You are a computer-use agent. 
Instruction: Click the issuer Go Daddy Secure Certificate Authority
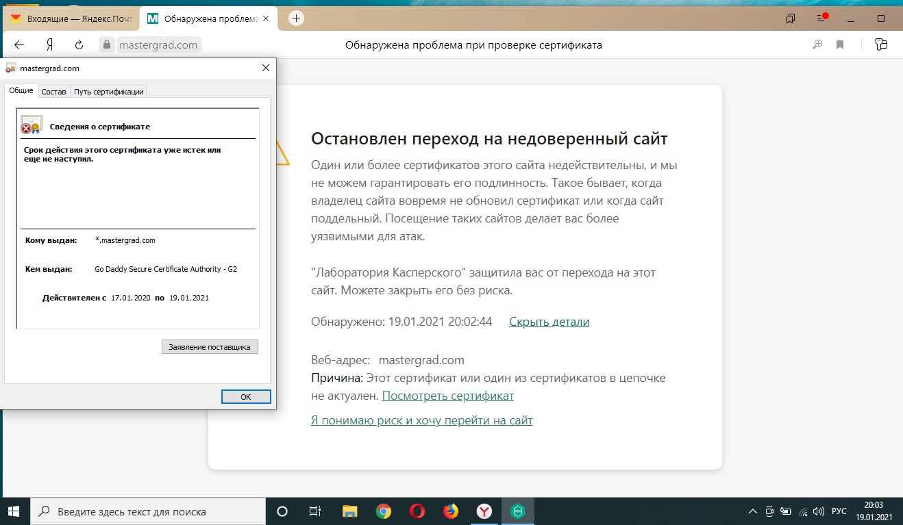click(166, 269)
